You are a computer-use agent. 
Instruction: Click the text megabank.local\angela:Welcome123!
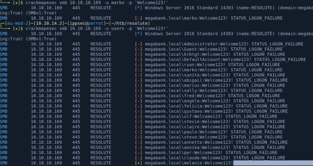tap(188, 101)
